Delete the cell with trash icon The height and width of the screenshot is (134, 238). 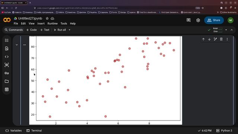pos(221,39)
